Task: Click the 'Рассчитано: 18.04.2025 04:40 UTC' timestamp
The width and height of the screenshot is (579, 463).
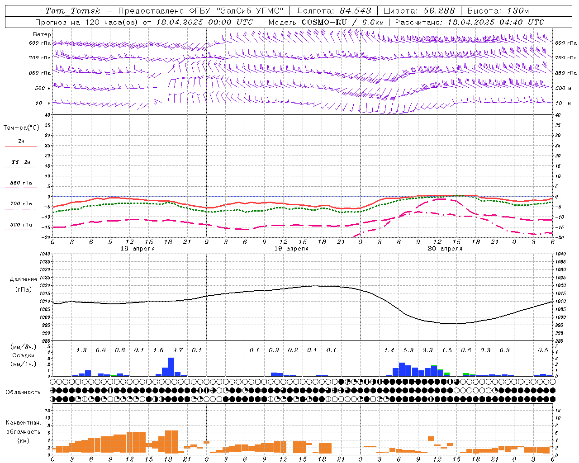Action: pyautogui.click(x=470, y=22)
